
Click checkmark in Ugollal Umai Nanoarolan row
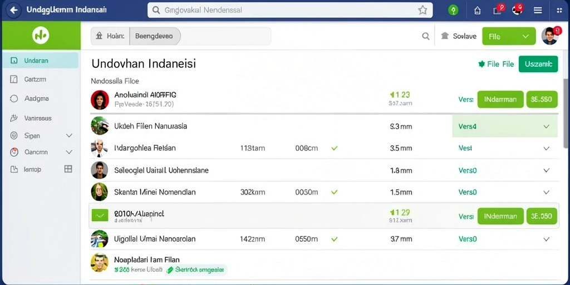point(335,239)
